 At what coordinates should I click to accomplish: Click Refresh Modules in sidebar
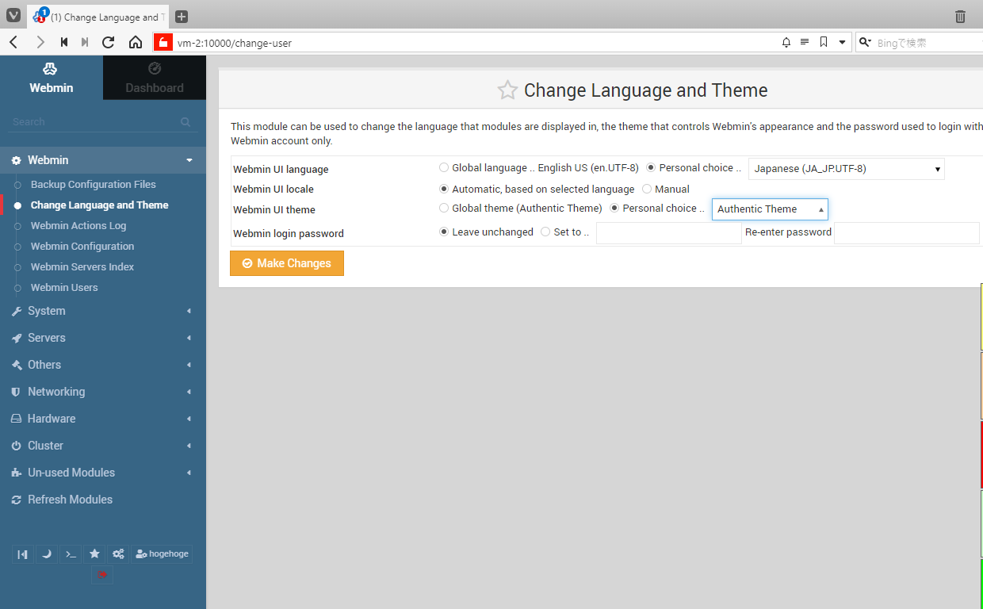coord(70,500)
